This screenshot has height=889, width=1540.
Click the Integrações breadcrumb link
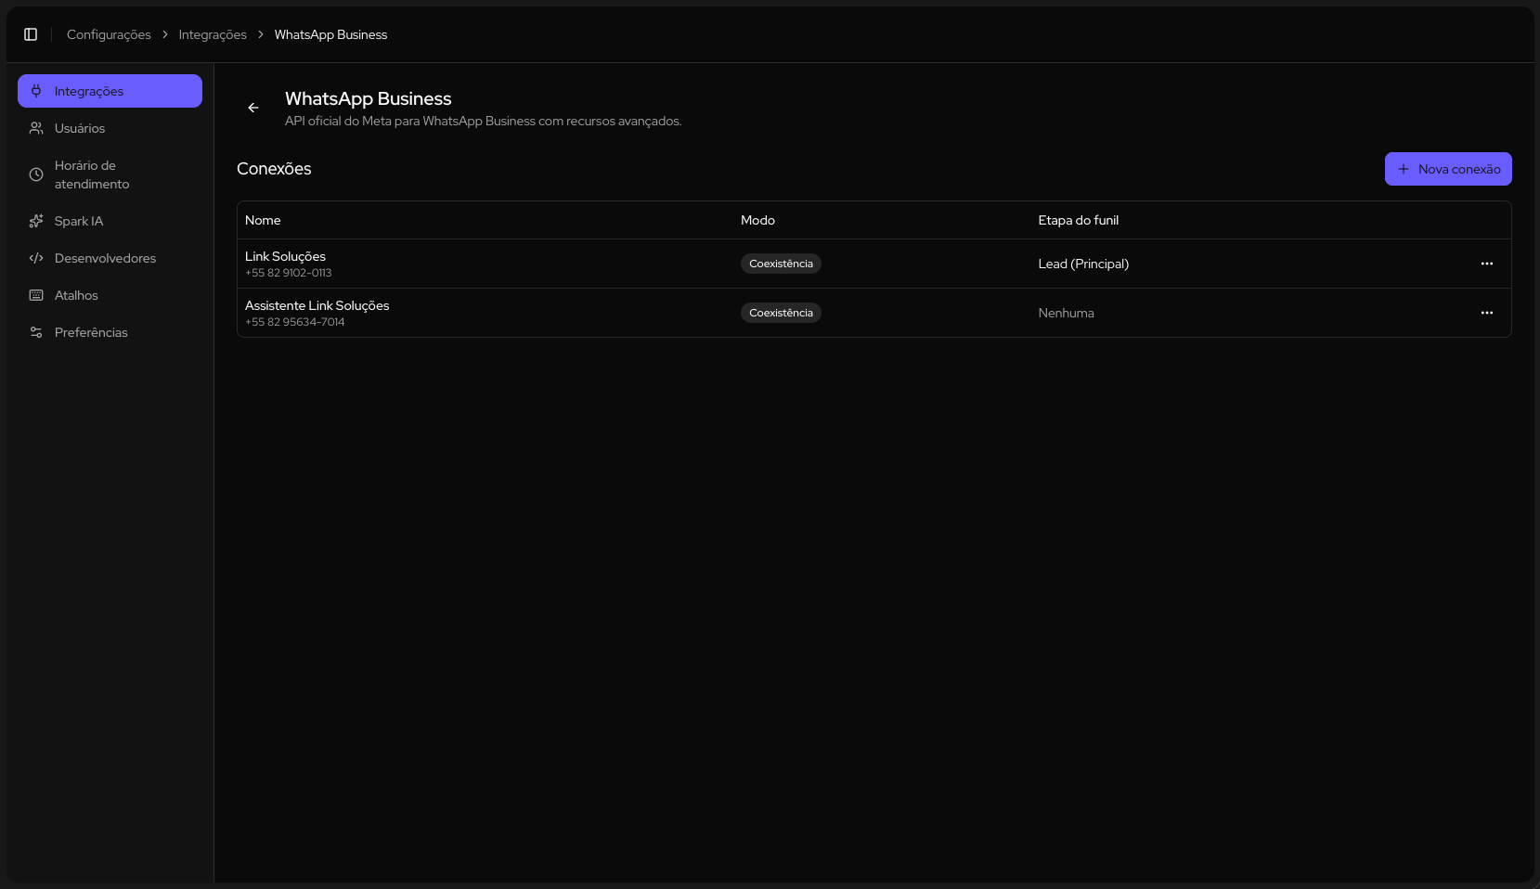tap(213, 34)
